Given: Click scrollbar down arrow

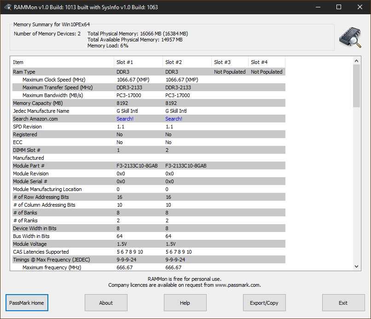Looking at the screenshot, I should (x=357, y=267).
